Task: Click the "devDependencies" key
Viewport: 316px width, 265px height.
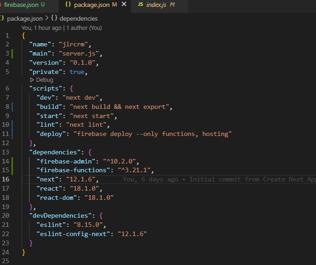Action: click(60, 216)
